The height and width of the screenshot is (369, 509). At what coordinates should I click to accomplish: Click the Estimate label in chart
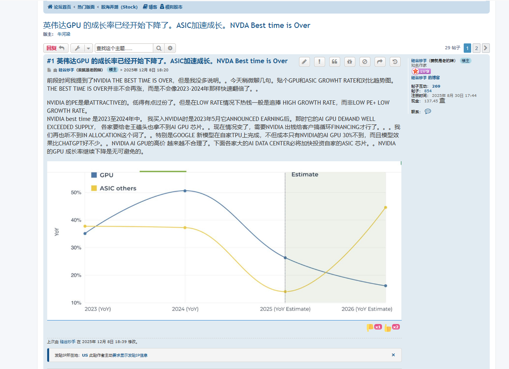pos(305,174)
